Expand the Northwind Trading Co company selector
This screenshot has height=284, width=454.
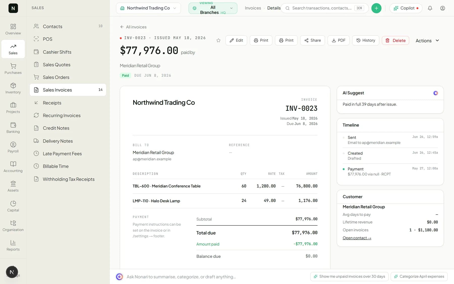click(148, 8)
